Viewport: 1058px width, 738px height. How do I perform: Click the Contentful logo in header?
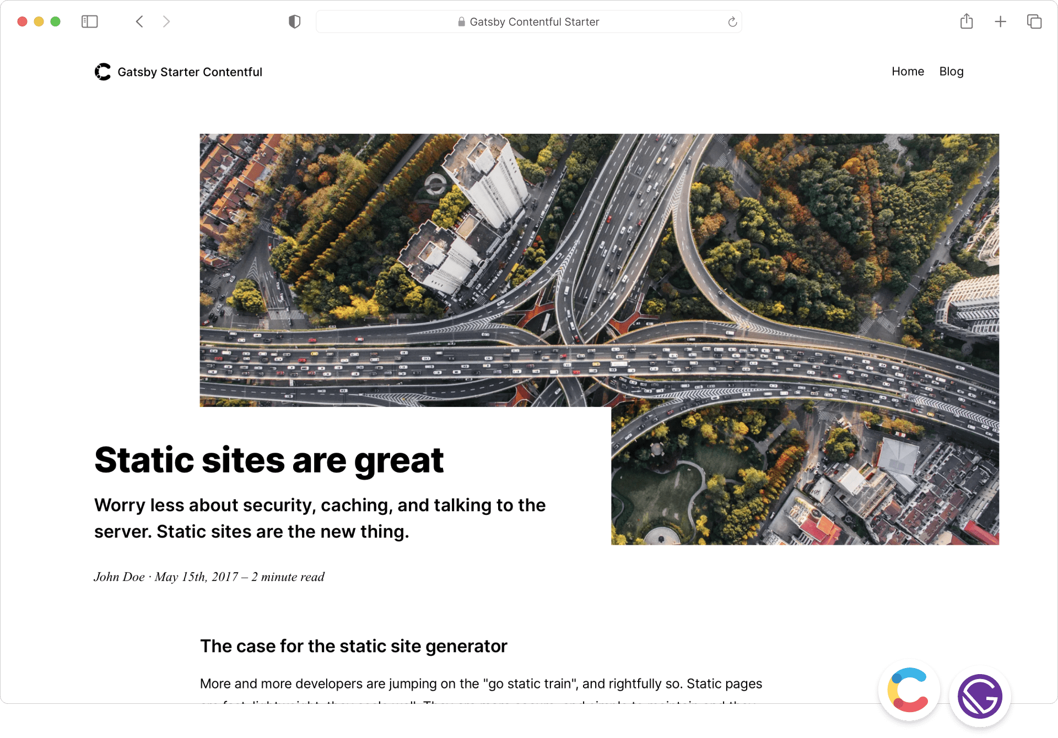tap(102, 72)
